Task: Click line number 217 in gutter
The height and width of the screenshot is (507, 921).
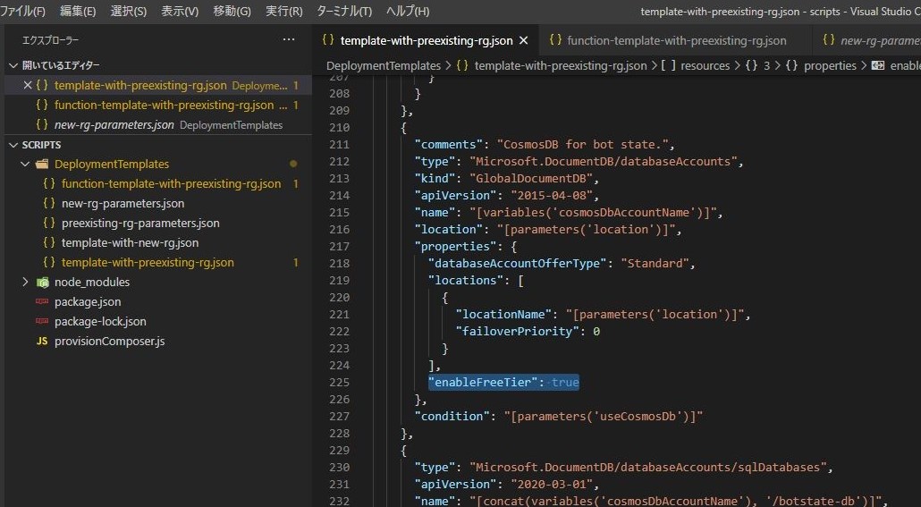Action: point(340,247)
